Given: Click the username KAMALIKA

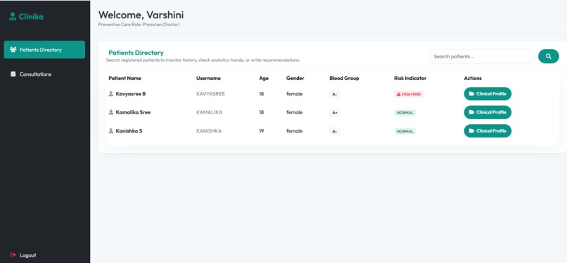Looking at the screenshot, I should click(x=210, y=112).
